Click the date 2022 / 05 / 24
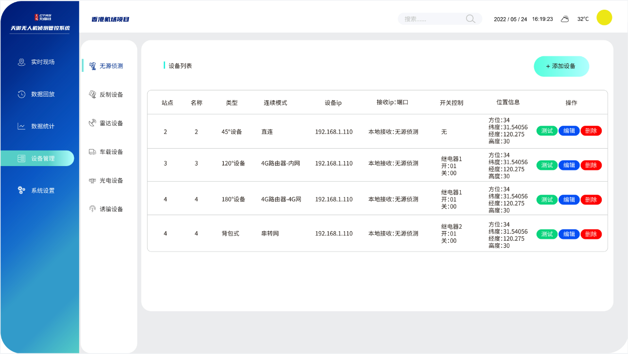The height and width of the screenshot is (354, 628). [510, 19]
